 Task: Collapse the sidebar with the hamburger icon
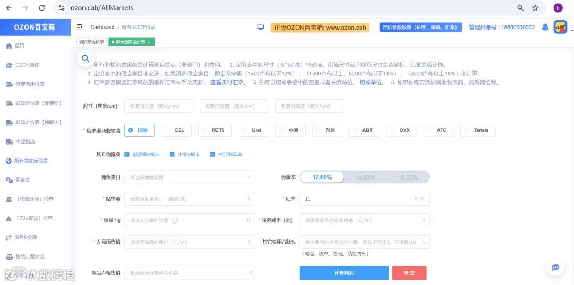point(79,27)
